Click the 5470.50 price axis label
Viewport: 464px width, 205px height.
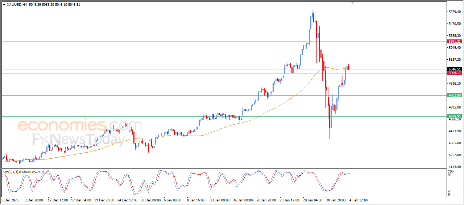tap(455, 24)
